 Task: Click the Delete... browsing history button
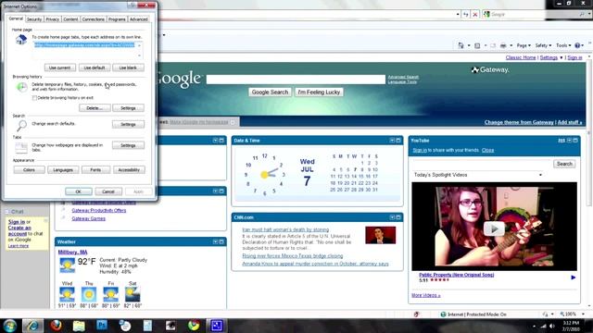click(x=95, y=108)
